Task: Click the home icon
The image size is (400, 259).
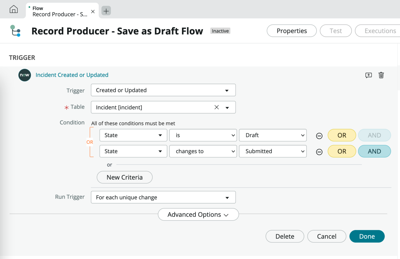Action: pos(14,9)
